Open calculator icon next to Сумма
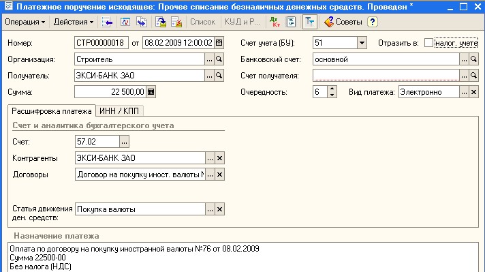 151,92
